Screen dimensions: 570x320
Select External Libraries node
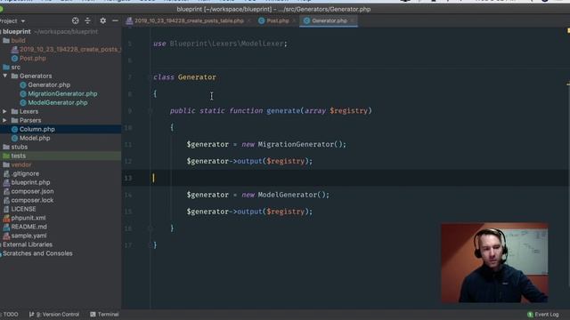27,244
